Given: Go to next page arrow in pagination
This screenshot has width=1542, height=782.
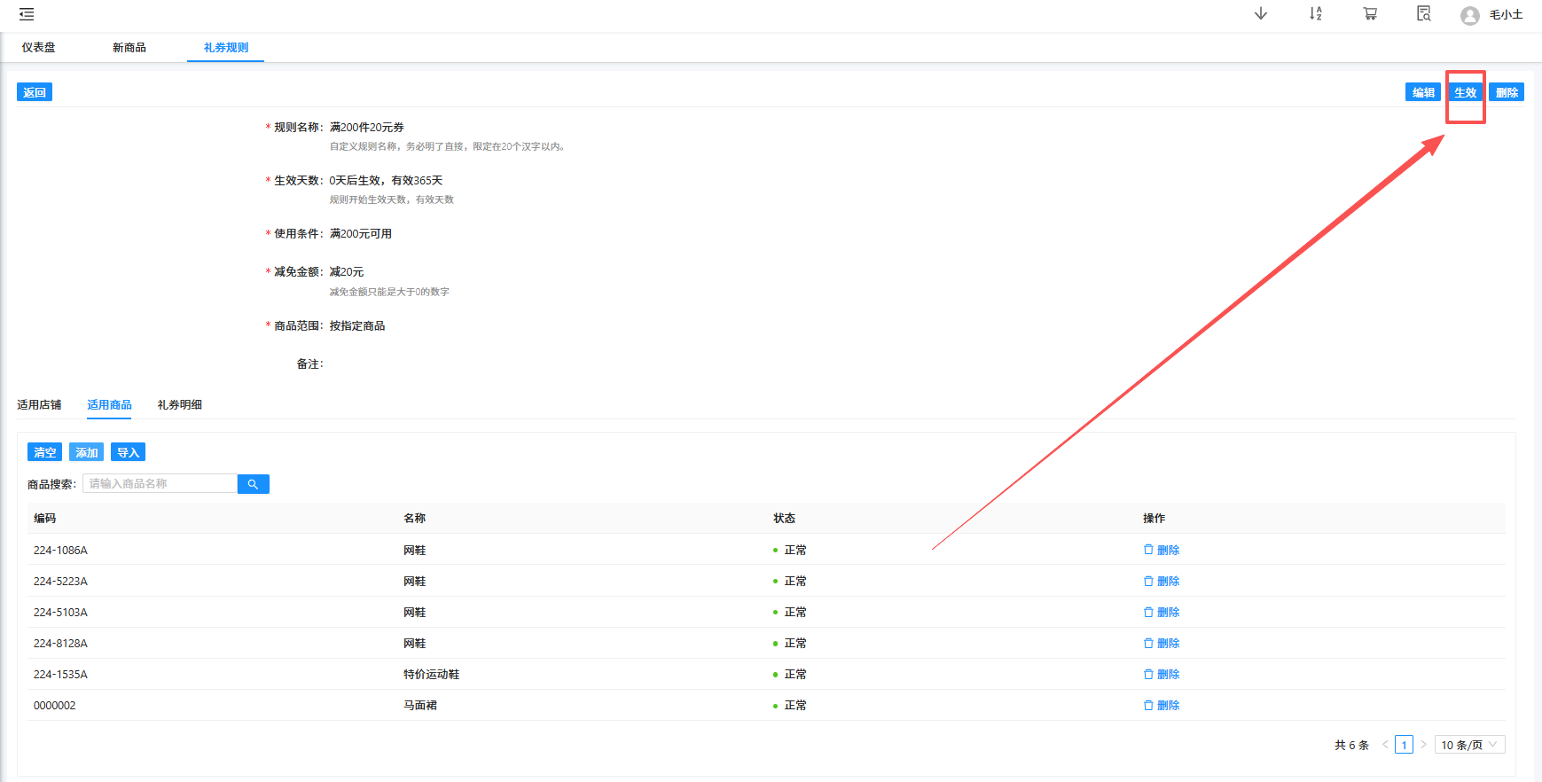Looking at the screenshot, I should 1424,745.
